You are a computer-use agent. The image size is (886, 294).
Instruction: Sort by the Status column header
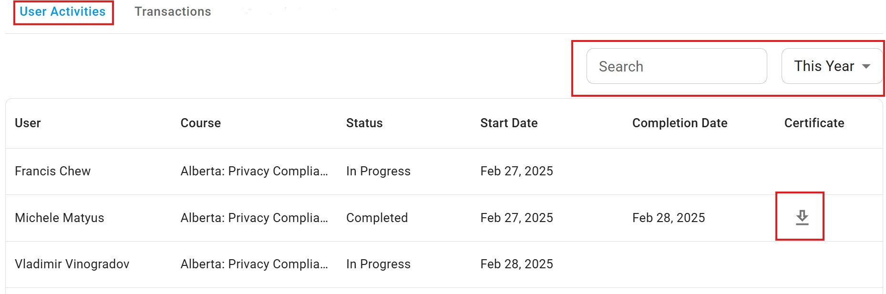pos(364,123)
